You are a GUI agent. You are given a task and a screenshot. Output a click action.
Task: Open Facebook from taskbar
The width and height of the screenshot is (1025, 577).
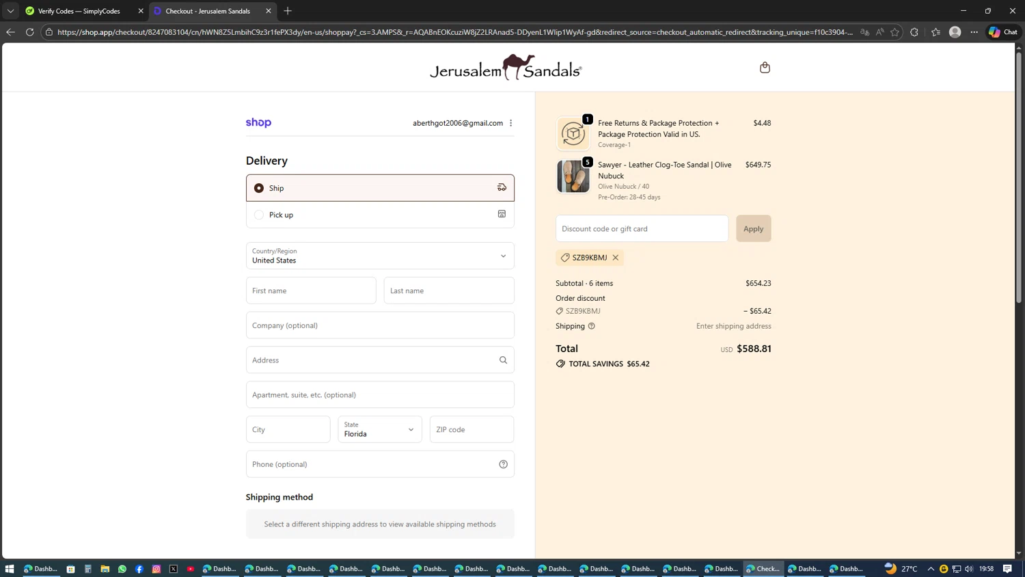point(139,569)
